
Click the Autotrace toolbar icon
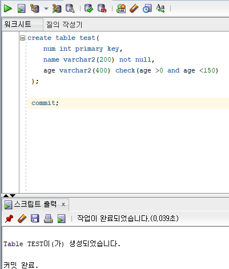click(x=57, y=9)
